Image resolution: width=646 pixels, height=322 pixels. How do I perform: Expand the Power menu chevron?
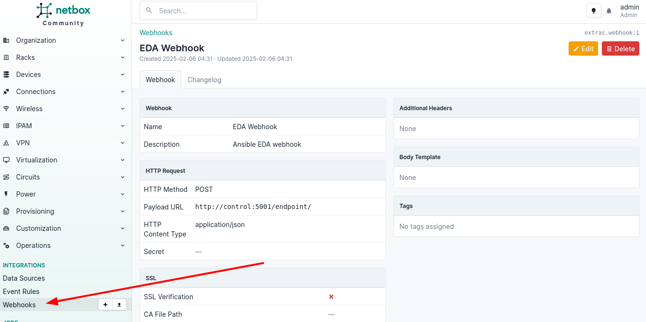coord(122,194)
